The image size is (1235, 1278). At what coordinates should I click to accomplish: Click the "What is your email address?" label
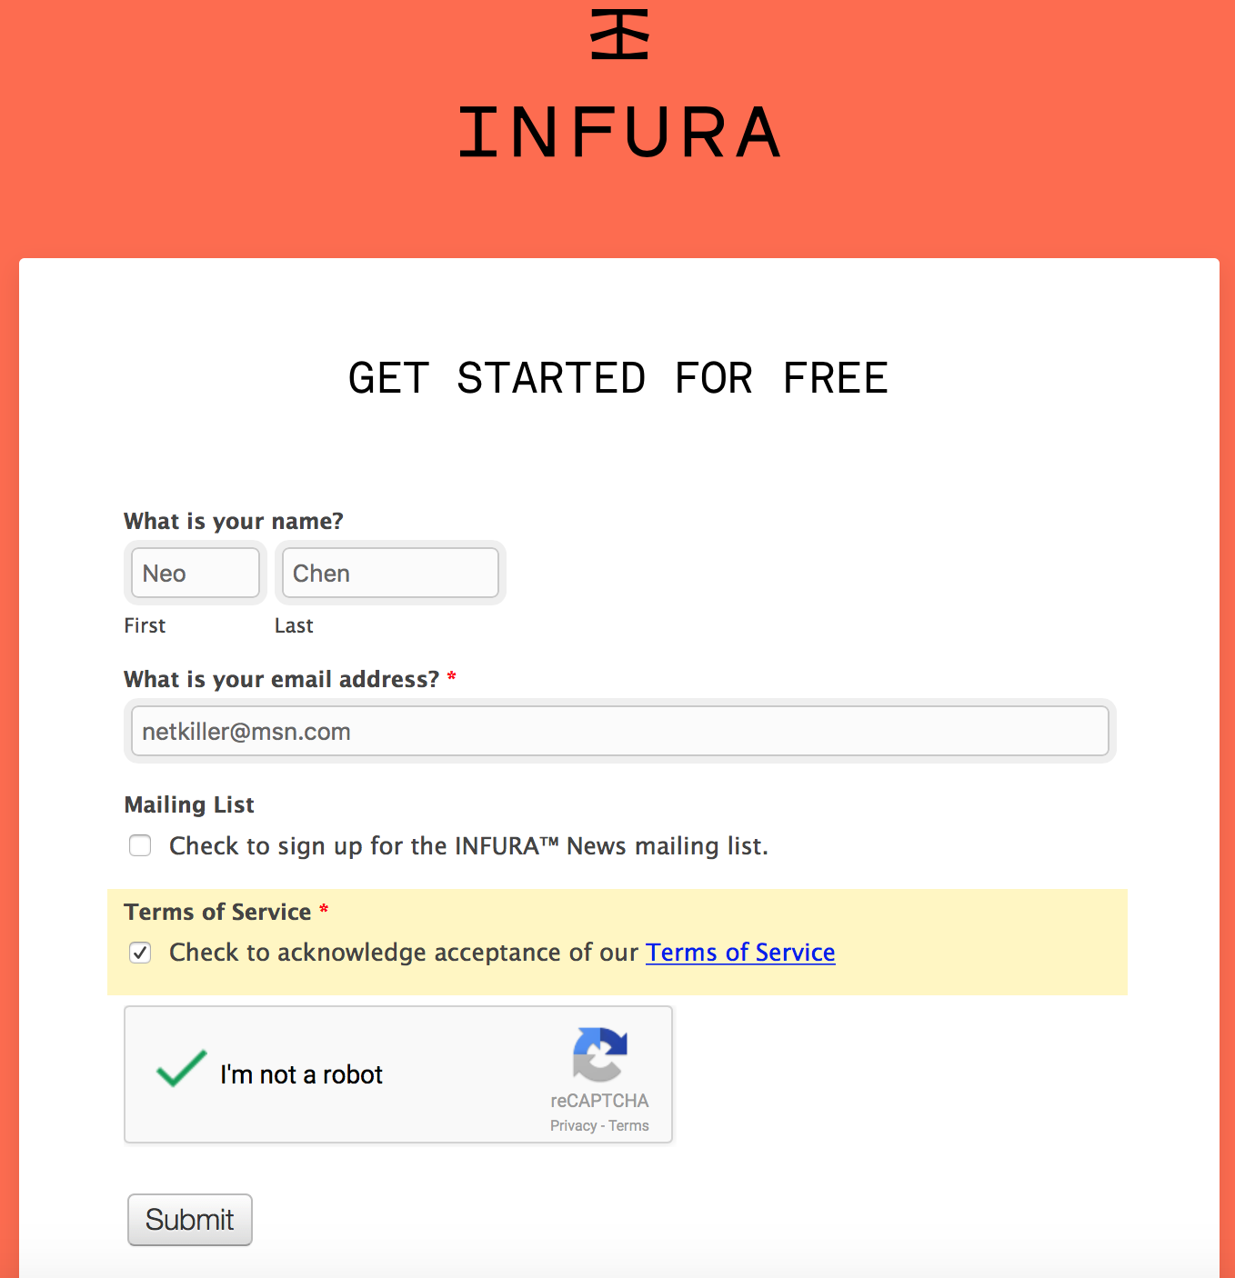click(x=282, y=679)
